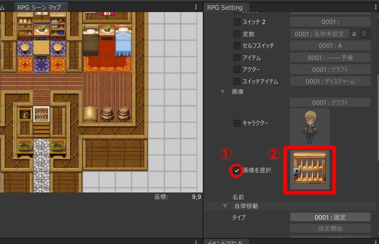
Task: Switch to the RPG シーン マップ tab
Action: click(39, 7)
